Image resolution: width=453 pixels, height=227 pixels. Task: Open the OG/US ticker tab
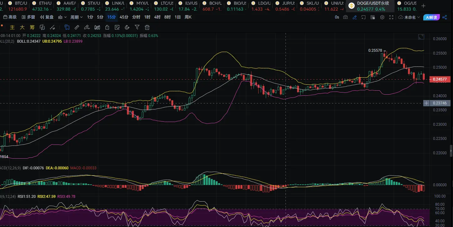click(x=407, y=6)
